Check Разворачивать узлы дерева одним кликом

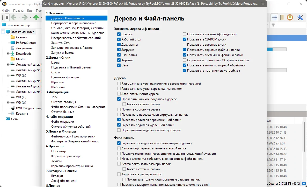119,89
